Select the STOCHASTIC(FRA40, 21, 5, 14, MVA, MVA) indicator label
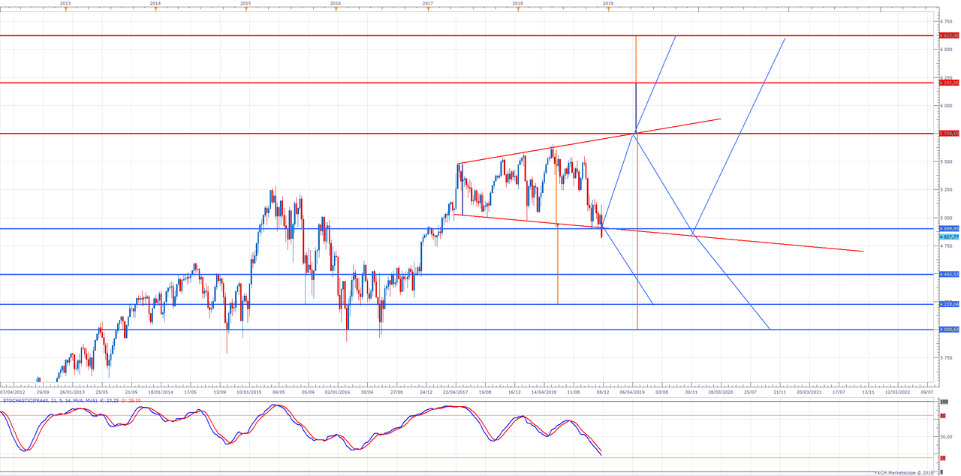961x476 pixels. [51, 401]
